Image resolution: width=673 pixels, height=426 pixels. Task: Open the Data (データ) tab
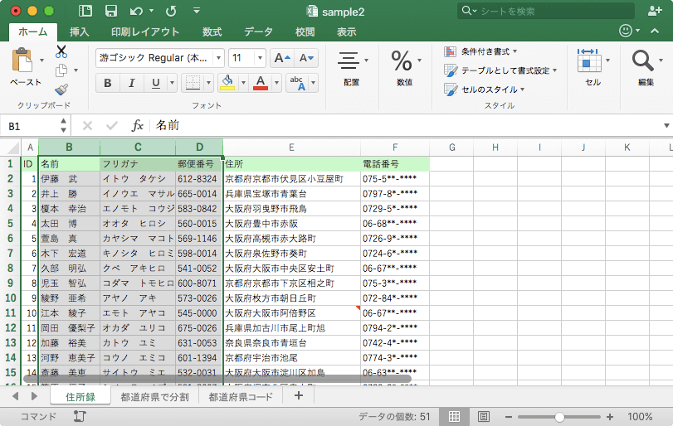(258, 31)
